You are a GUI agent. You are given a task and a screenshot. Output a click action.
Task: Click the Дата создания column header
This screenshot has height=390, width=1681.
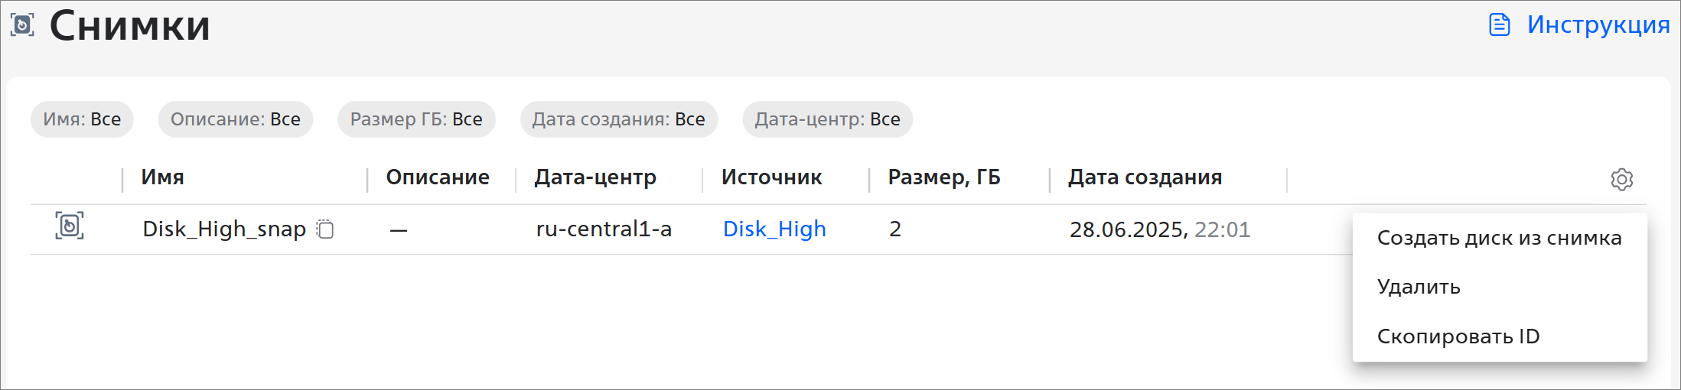coord(1145,177)
